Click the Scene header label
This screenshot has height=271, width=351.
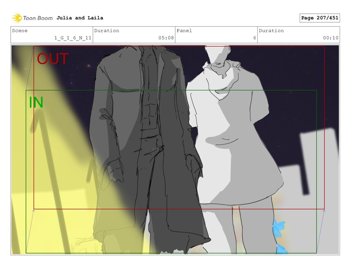20,30
